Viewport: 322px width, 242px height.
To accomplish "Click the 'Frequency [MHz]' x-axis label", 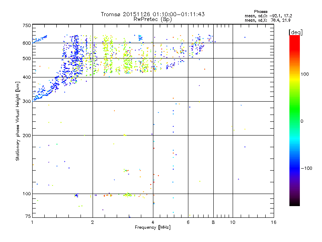I will 153,228.
